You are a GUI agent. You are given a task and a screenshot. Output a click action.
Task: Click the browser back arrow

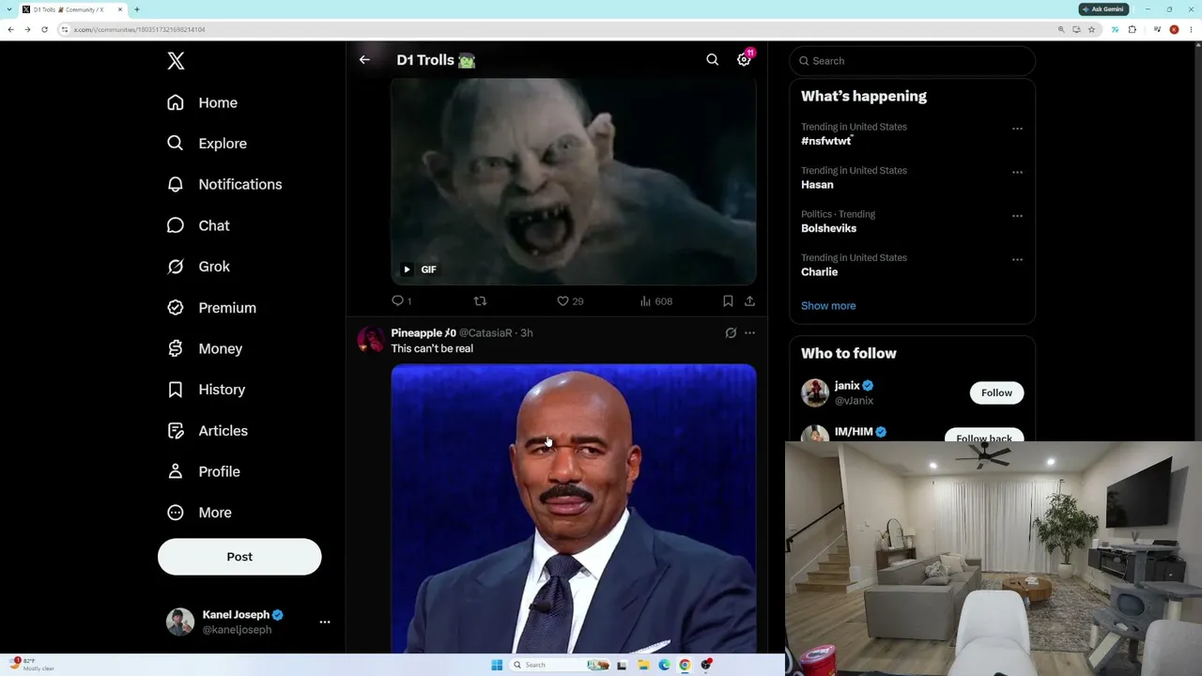(x=10, y=29)
